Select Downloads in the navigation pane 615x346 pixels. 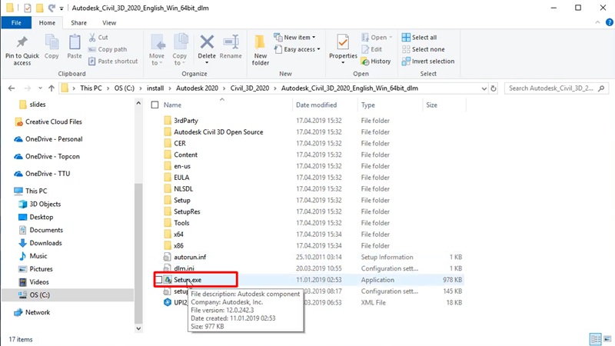pyautogui.click(x=45, y=243)
